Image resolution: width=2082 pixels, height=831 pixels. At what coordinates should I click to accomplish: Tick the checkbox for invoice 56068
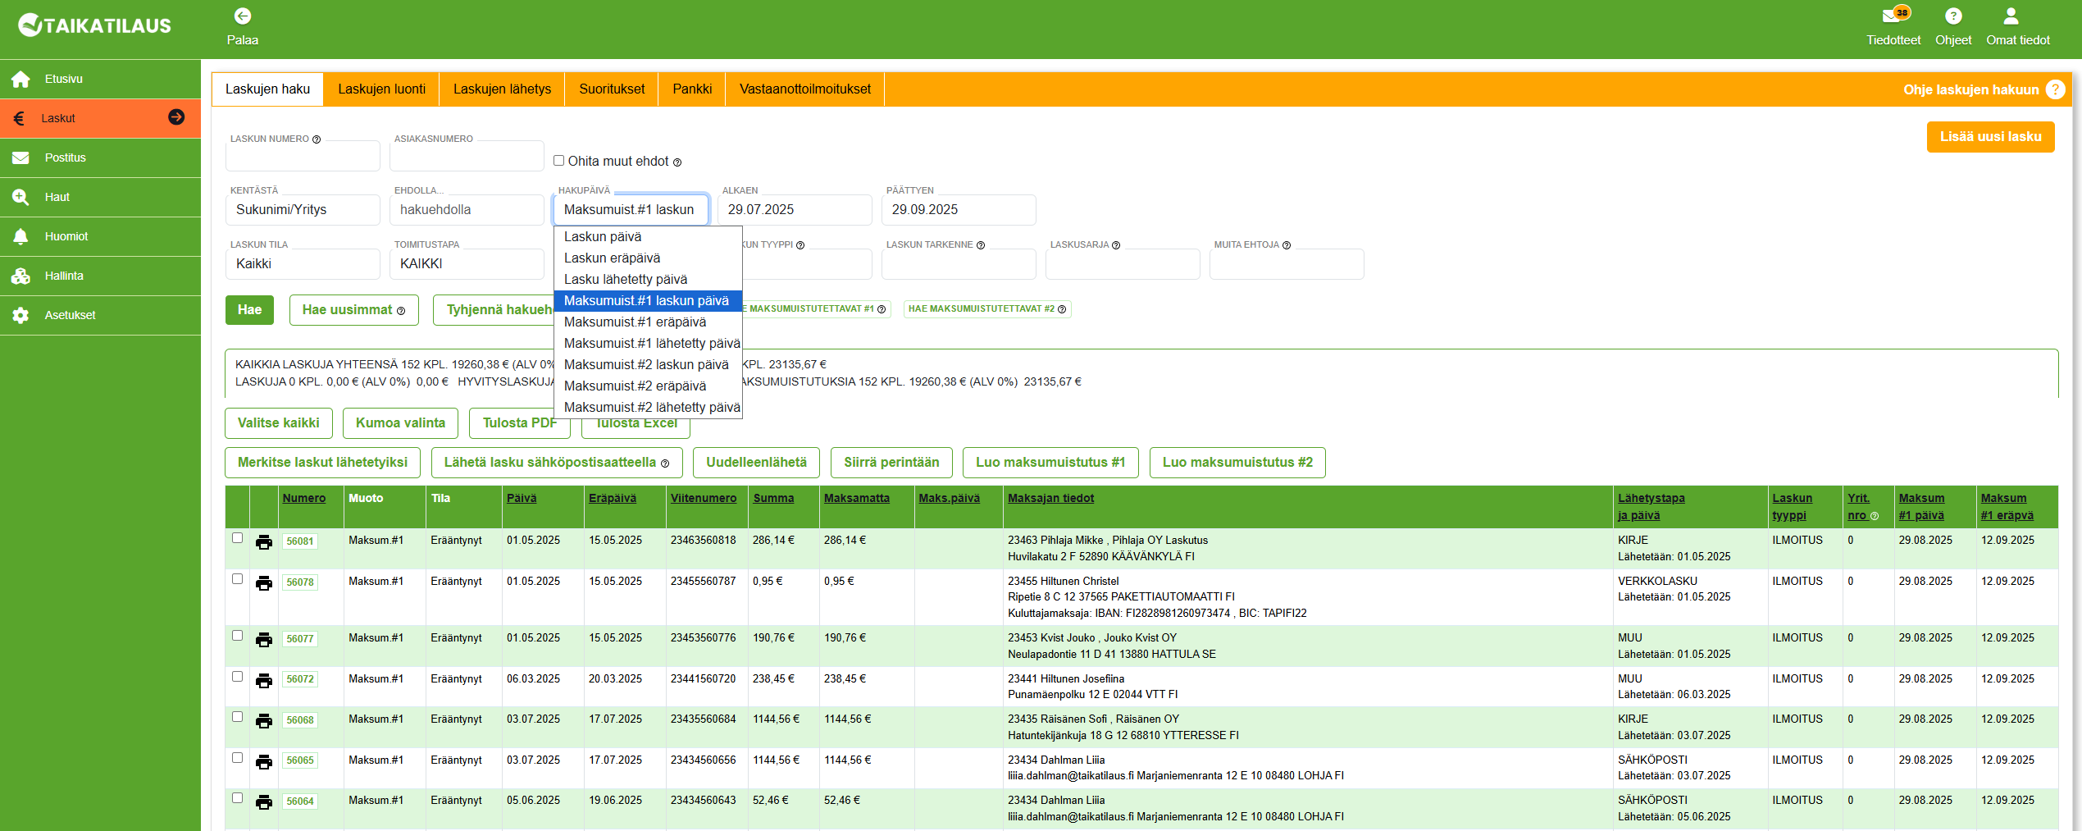click(x=238, y=717)
